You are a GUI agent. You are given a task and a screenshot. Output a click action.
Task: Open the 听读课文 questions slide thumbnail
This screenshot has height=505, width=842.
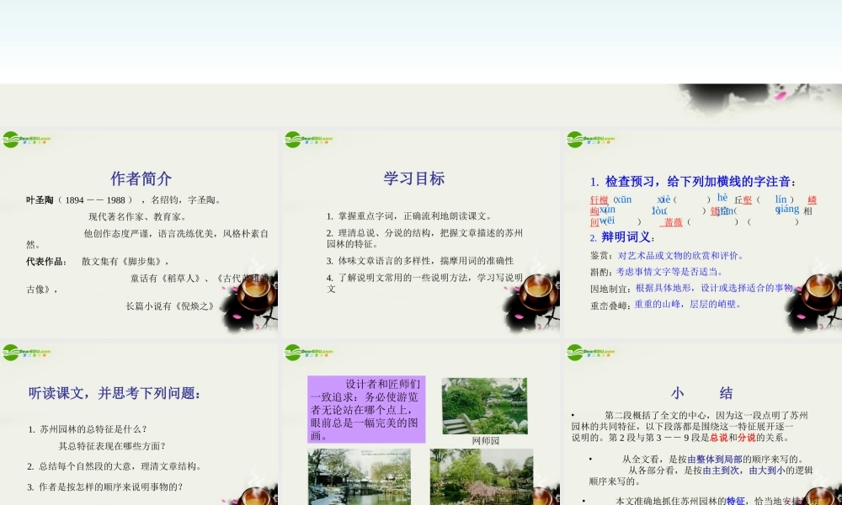tap(139, 424)
